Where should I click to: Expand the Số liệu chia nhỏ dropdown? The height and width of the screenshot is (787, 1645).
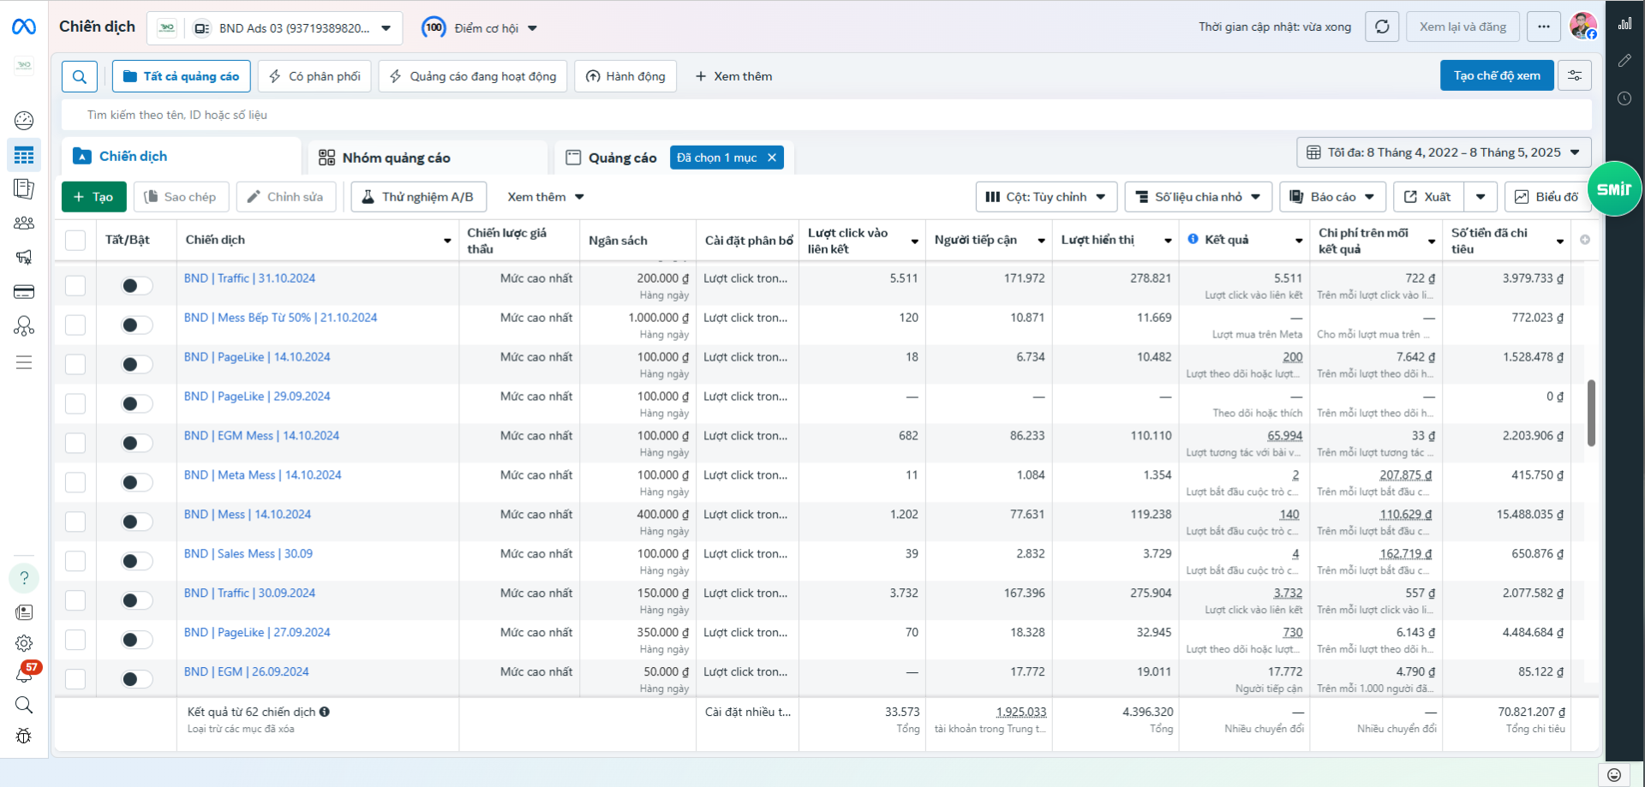point(1198,197)
